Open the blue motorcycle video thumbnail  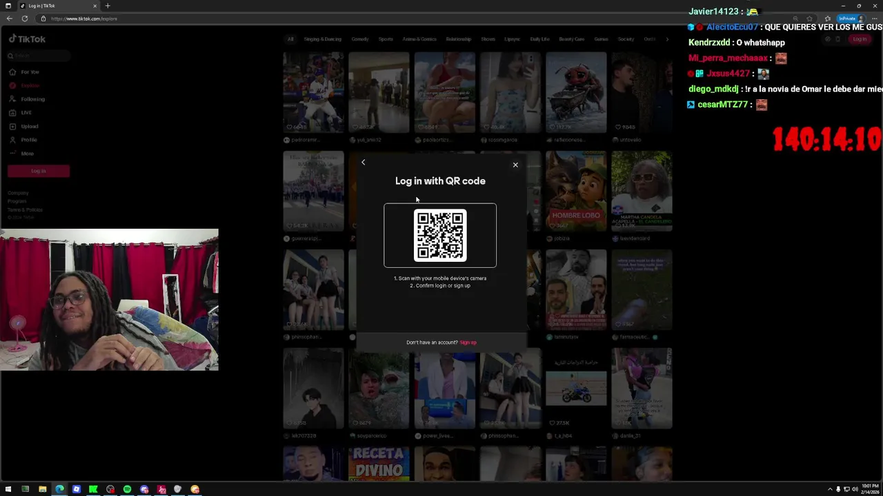(x=576, y=389)
